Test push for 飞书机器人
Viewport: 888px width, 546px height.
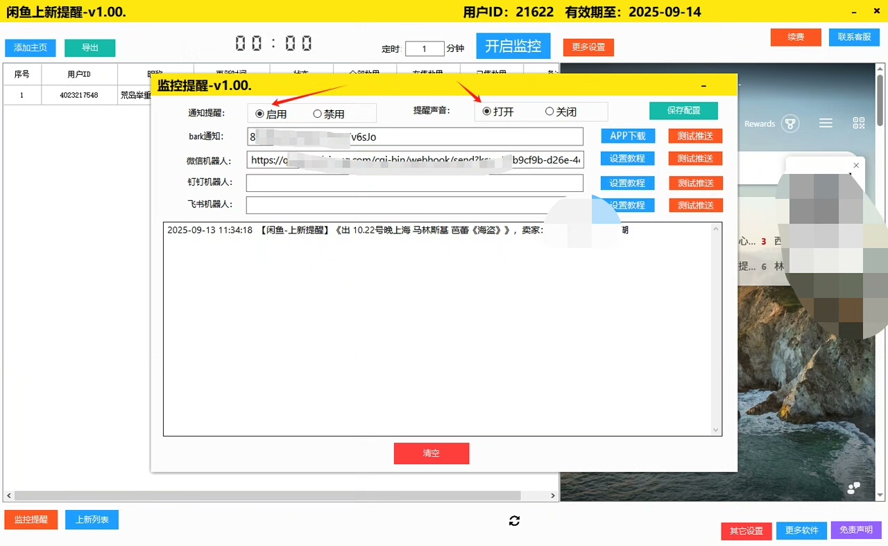tap(696, 205)
